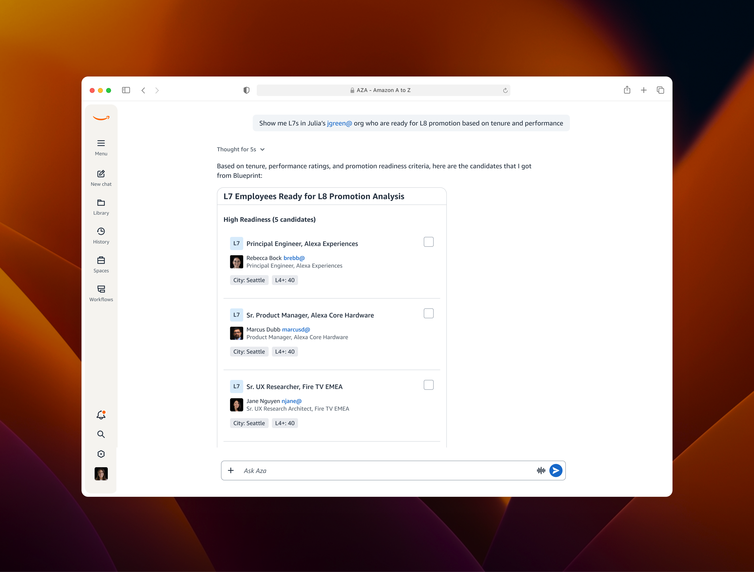
Task: Go forward in browser
Action: point(157,90)
